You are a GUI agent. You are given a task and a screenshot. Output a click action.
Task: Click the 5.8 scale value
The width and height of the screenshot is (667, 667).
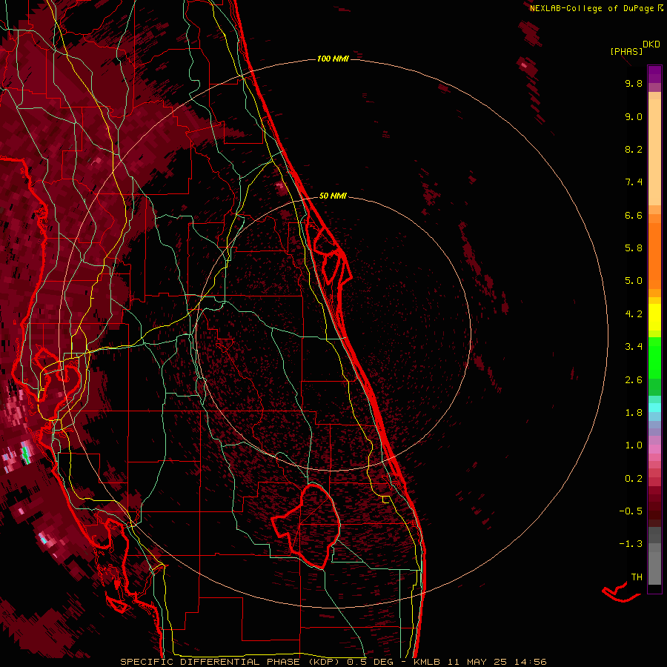tap(634, 248)
